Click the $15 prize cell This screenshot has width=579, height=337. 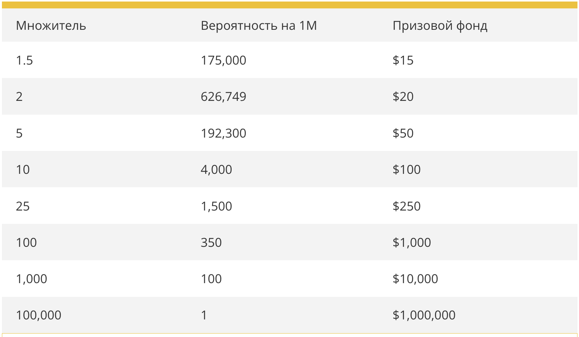coord(403,60)
